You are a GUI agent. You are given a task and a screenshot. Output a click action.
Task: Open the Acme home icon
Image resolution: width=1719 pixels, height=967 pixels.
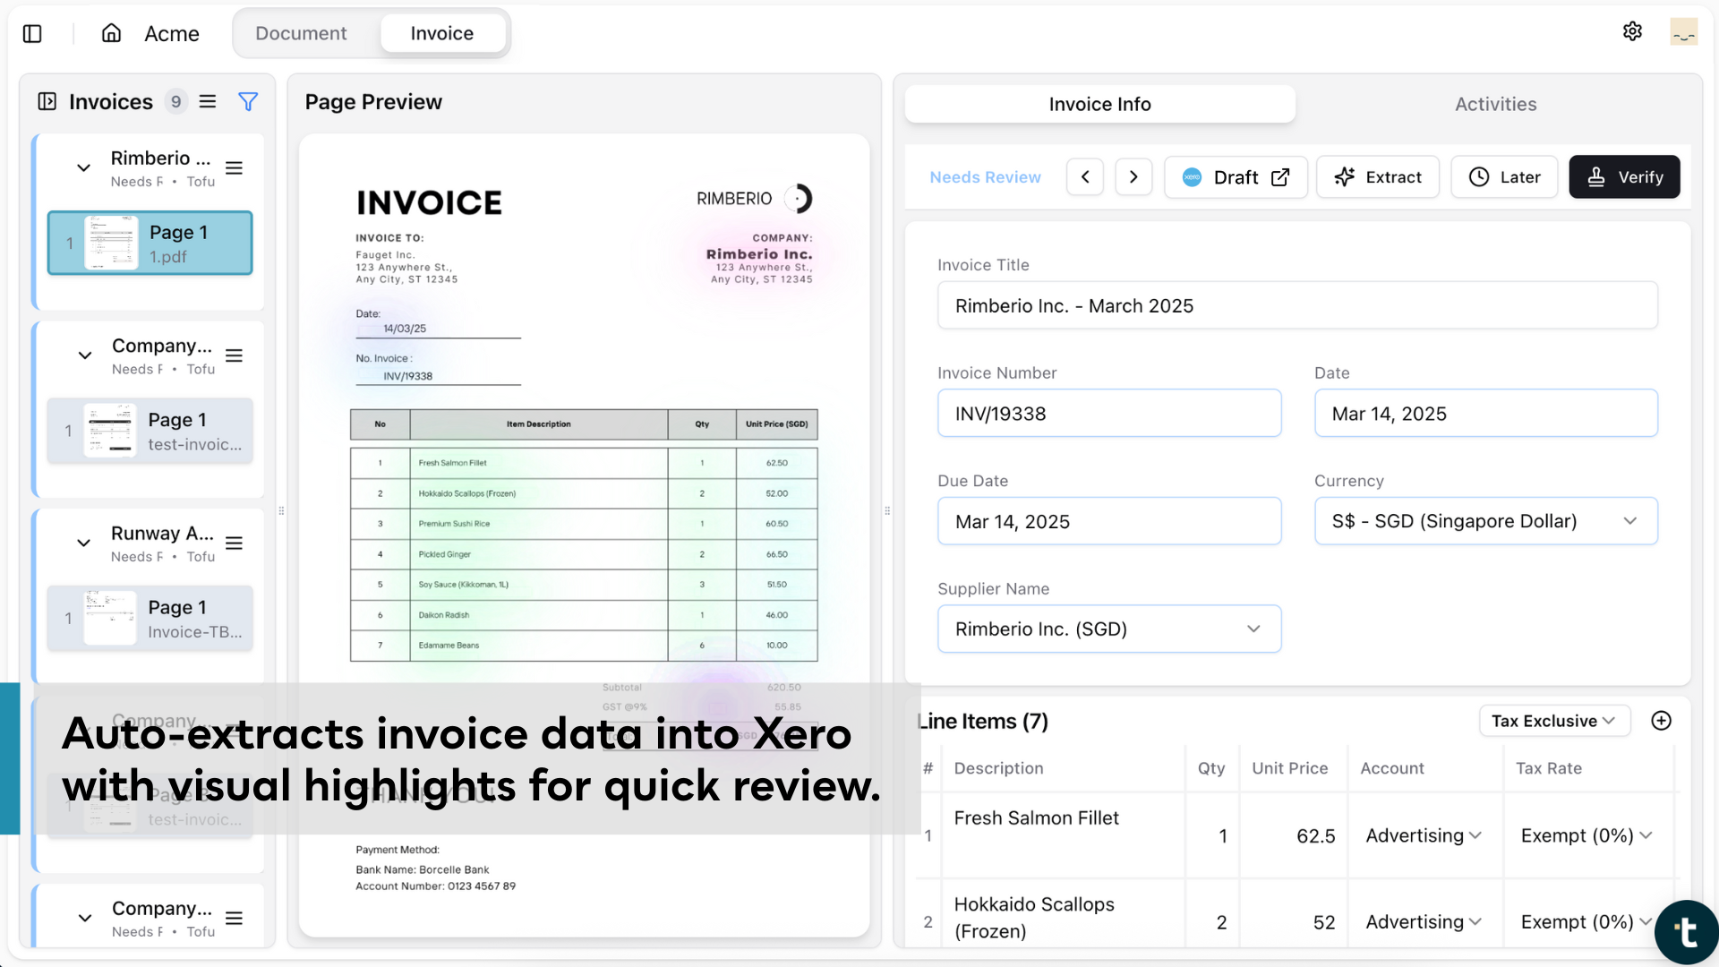[111, 33]
